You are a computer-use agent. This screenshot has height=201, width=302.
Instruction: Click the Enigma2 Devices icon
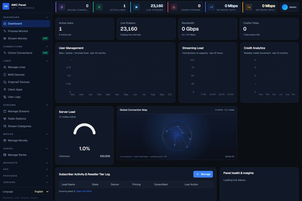(5, 82)
